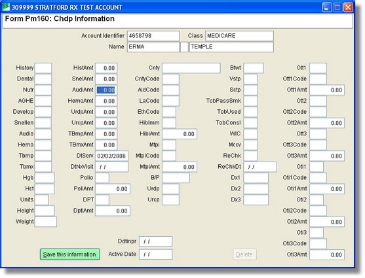The image size is (365, 278).
Task: Select the CntyCode field
Action: point(170,78)
